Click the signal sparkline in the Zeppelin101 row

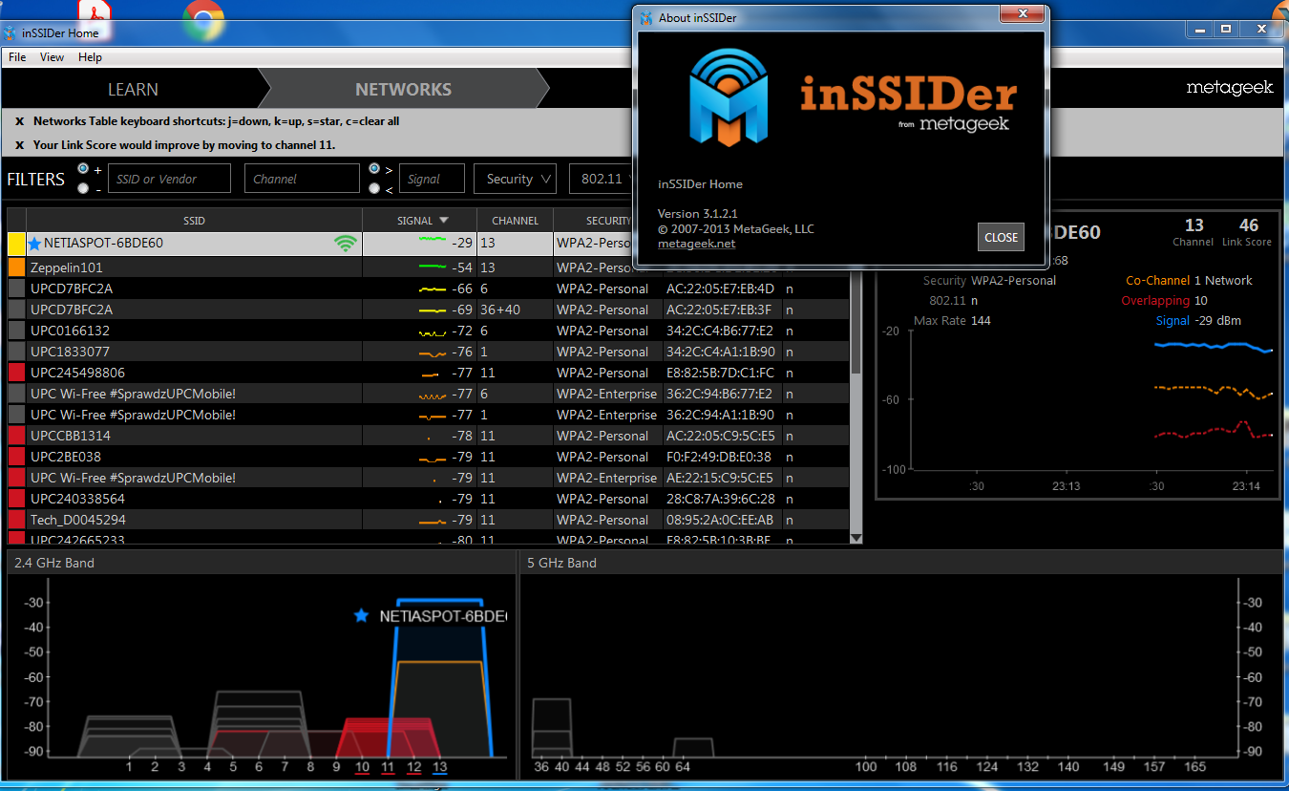(433, 267)
